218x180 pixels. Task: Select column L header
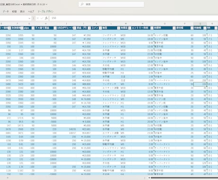[x=111, y=24]
